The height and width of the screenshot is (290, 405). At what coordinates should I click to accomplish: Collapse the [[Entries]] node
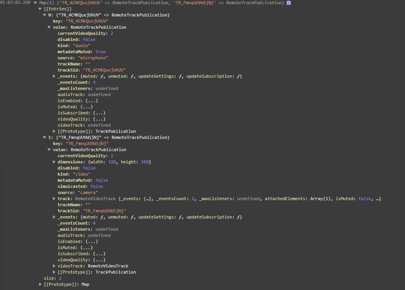pyautogui.click(x=40, y=9)
